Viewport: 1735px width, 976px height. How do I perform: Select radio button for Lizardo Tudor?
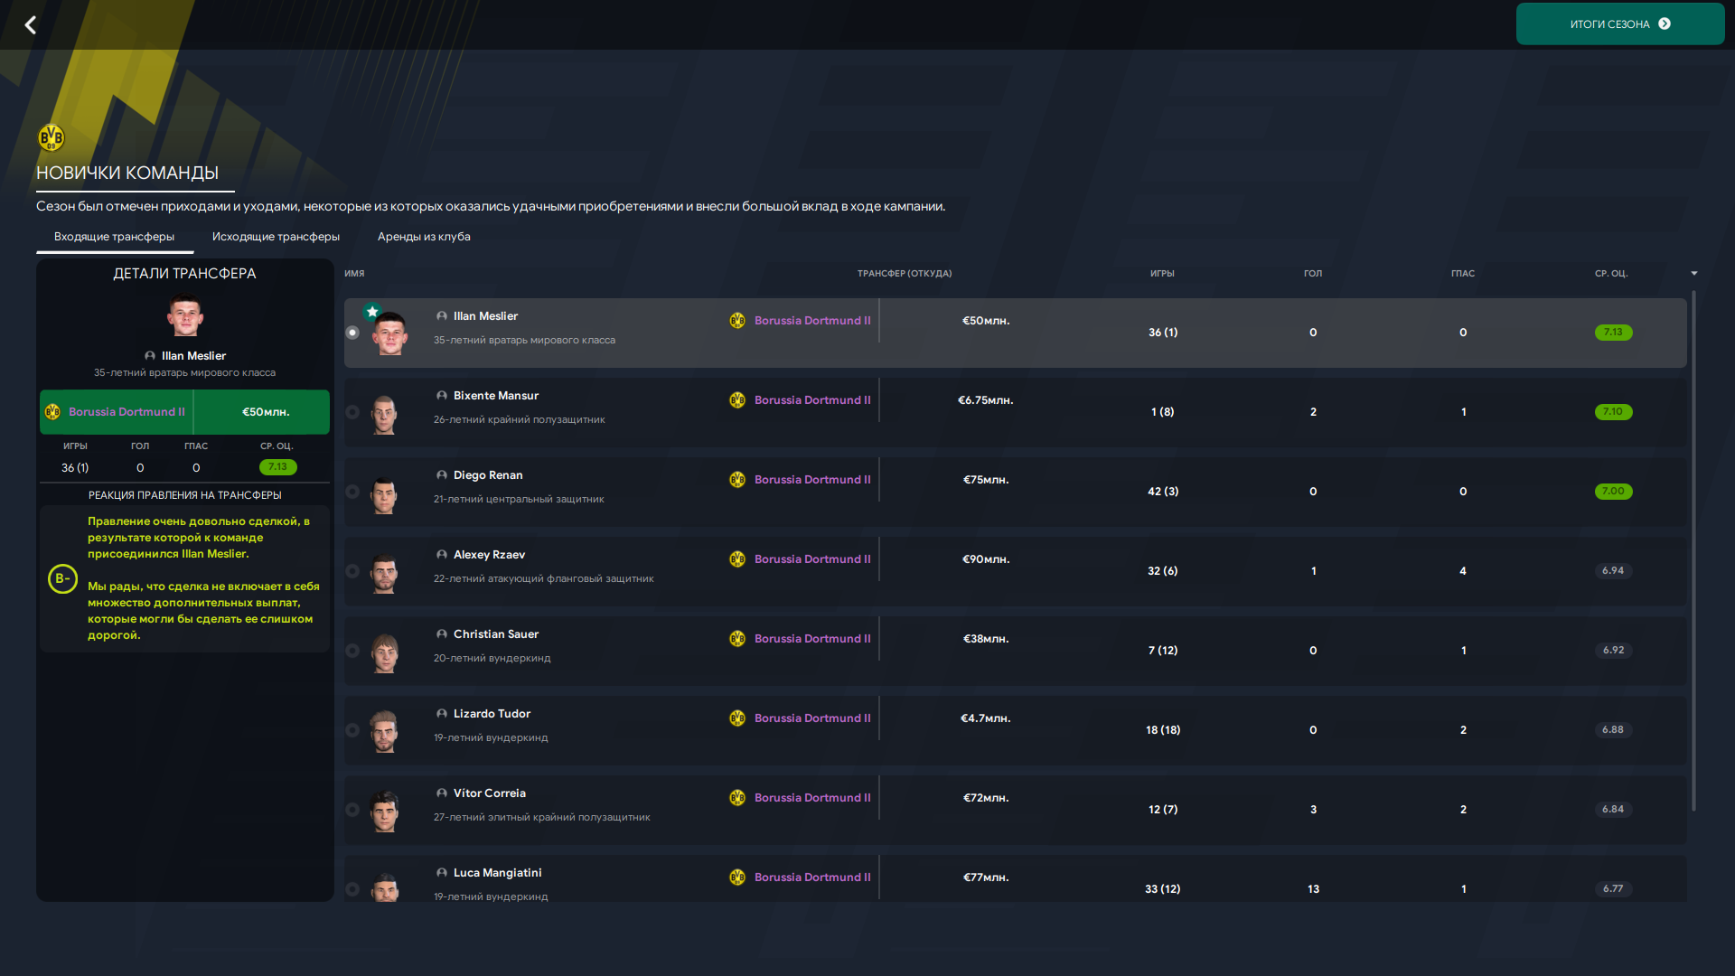click(352, 730)
